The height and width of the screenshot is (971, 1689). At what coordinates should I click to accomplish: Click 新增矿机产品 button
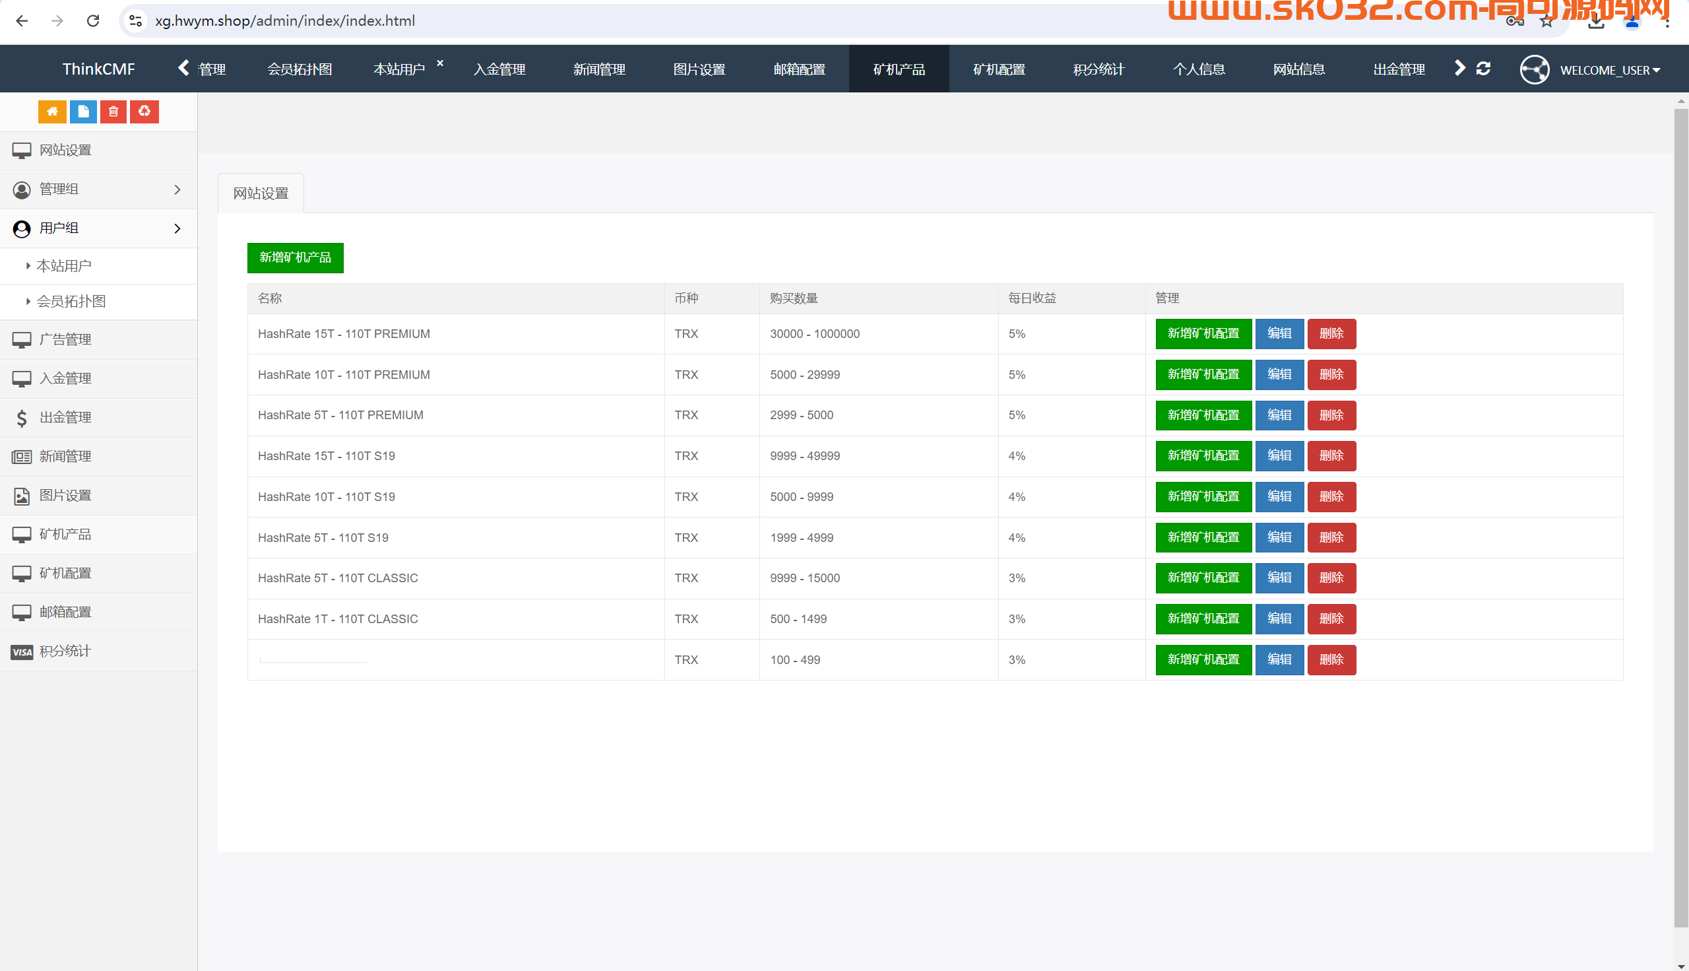click(x=295, y=257)
